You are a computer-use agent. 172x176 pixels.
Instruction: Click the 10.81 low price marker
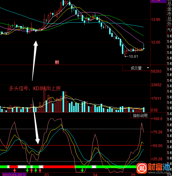(133, 57)
